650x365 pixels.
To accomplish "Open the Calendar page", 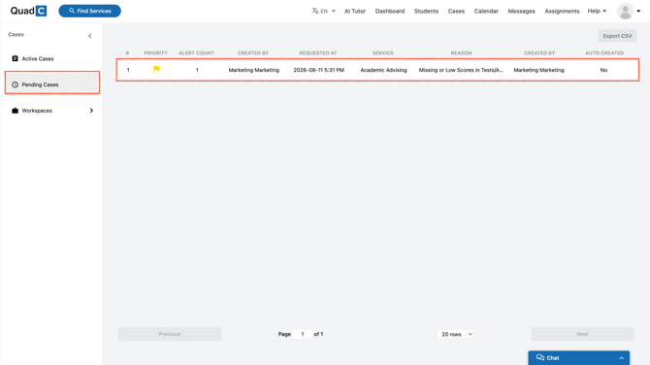I will (486, 12).
